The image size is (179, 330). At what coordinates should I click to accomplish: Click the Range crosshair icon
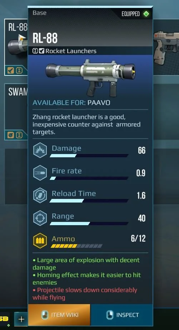40,218
